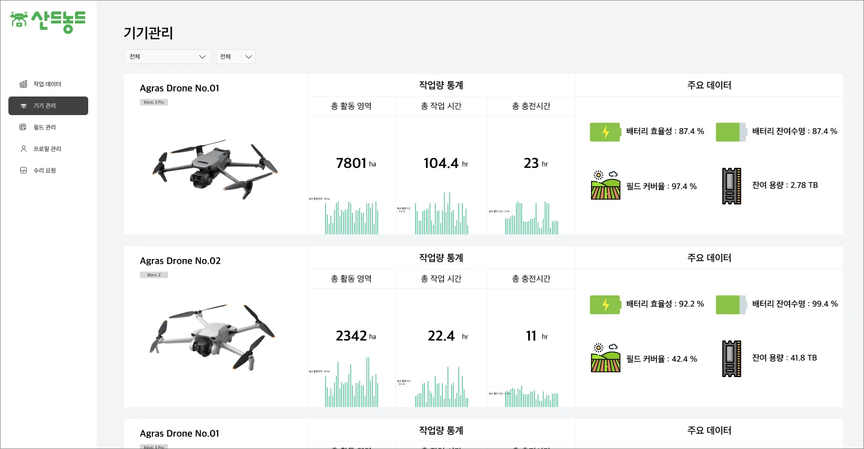Viewport: 864px width, 449px height.
Task: Click the battery icon beside 배터리 잔여수명 : 99.4 %
Action: 731,305
